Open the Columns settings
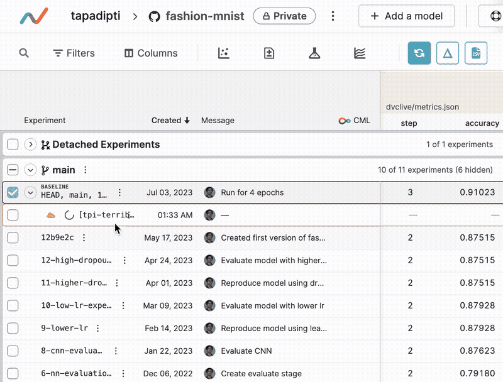503x382 pixels. (151, 53)
